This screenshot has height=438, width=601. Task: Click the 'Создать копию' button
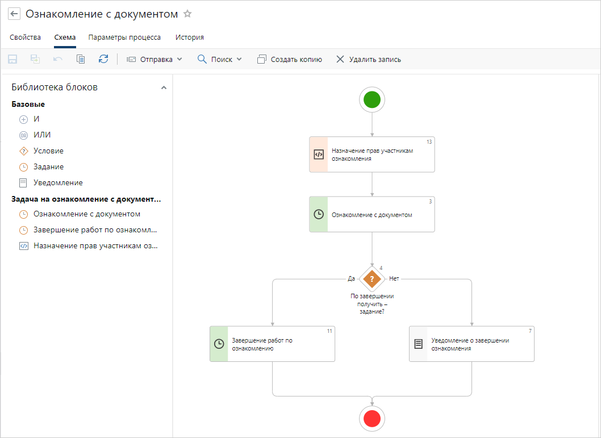click(290, 59)
